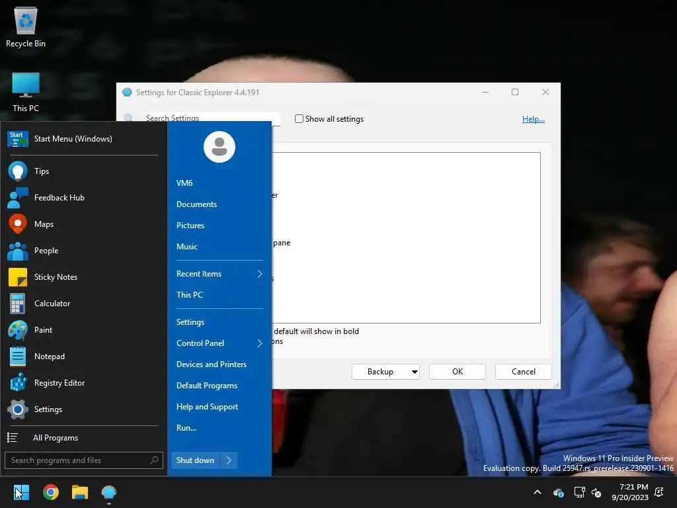Click OK in Classic Explorer settings
The width and height of the screenshot is (677, 508).
(458, 372)
